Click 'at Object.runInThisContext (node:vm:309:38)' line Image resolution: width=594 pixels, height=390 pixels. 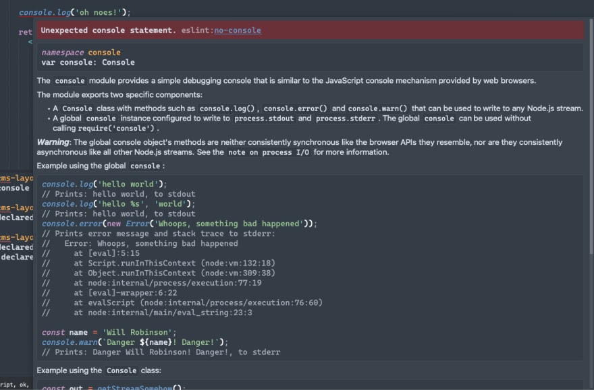(x=159, y=273)
